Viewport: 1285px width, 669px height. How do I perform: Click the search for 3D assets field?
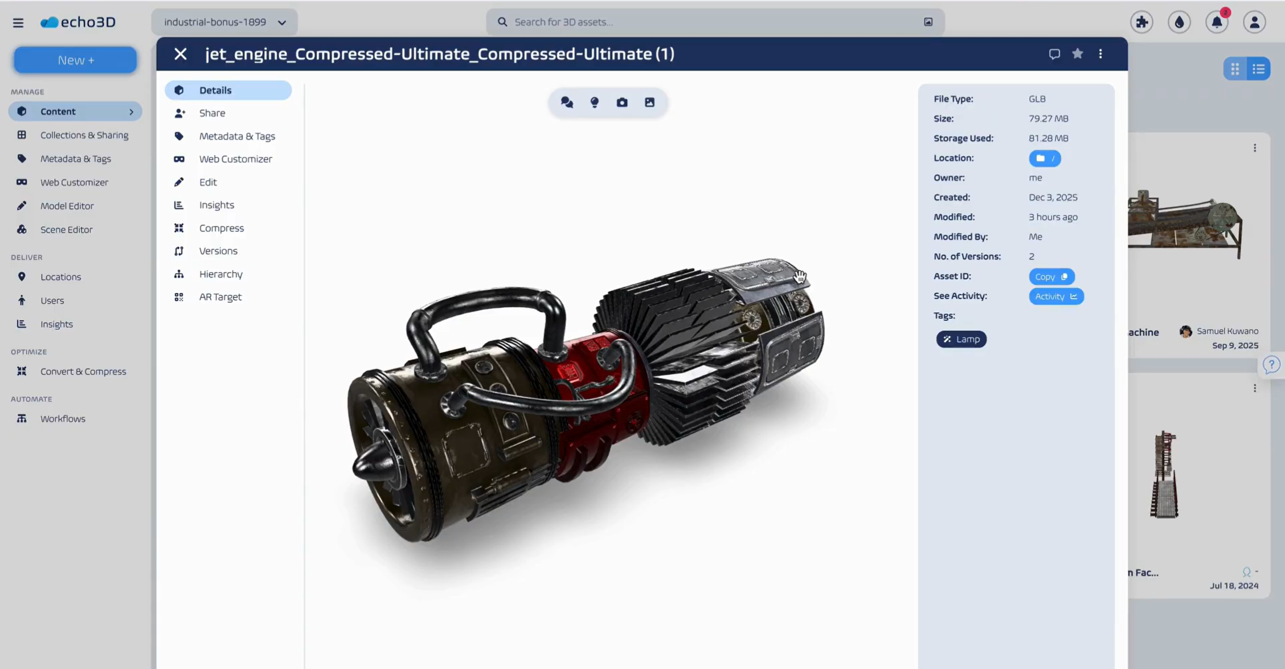pos(627,22)
